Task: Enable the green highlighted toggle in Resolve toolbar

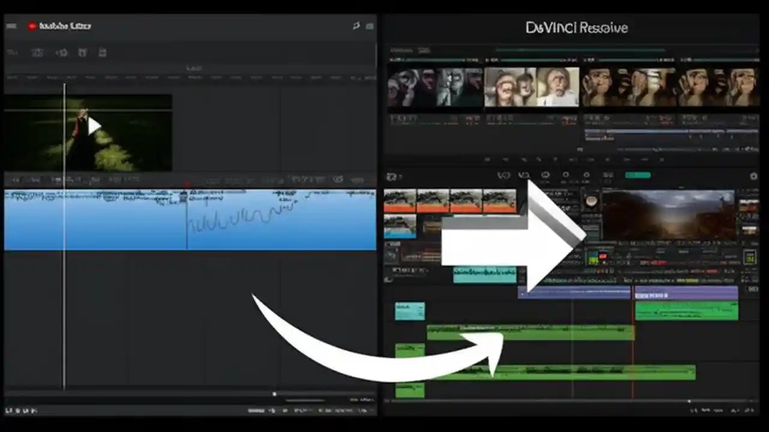Action: click(x=638, y=175)
